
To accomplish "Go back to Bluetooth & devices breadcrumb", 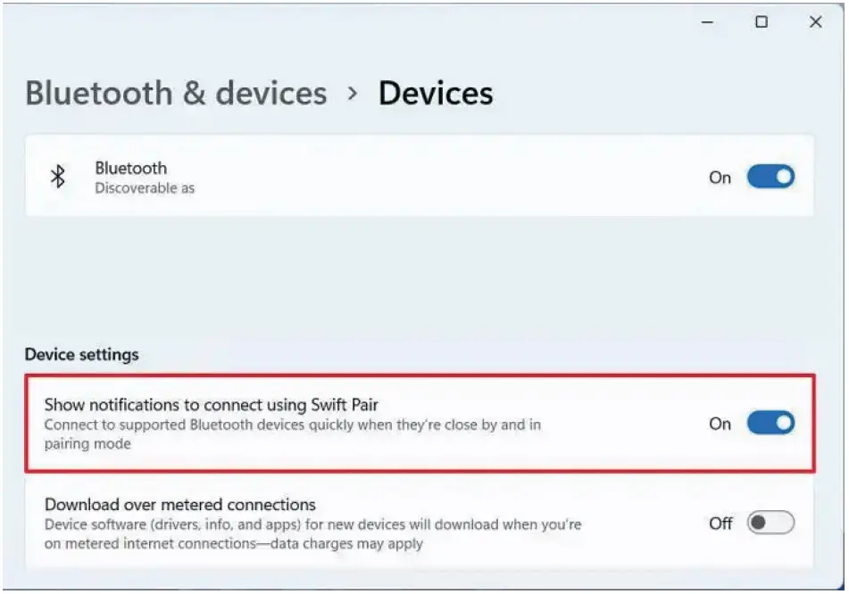I will 176,93.
